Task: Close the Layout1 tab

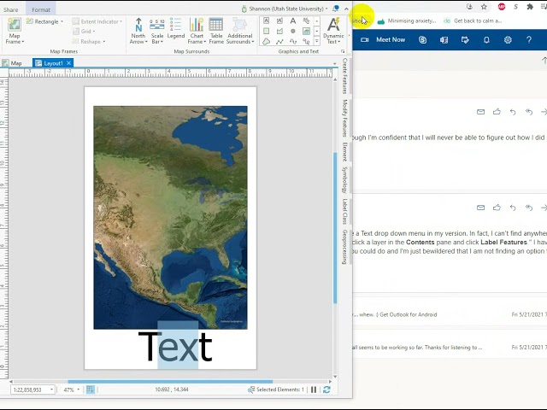Action: point(68,62)
